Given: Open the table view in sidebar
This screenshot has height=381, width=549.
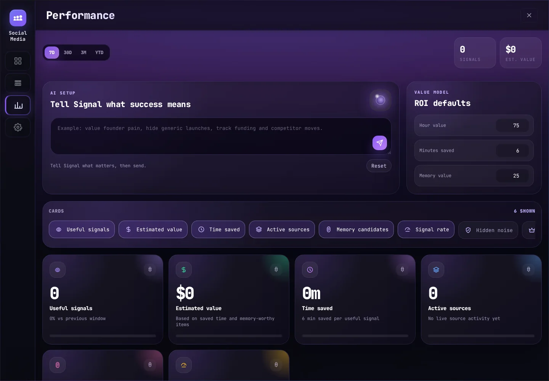Looking at the screenshot, I should pos(18,83).
